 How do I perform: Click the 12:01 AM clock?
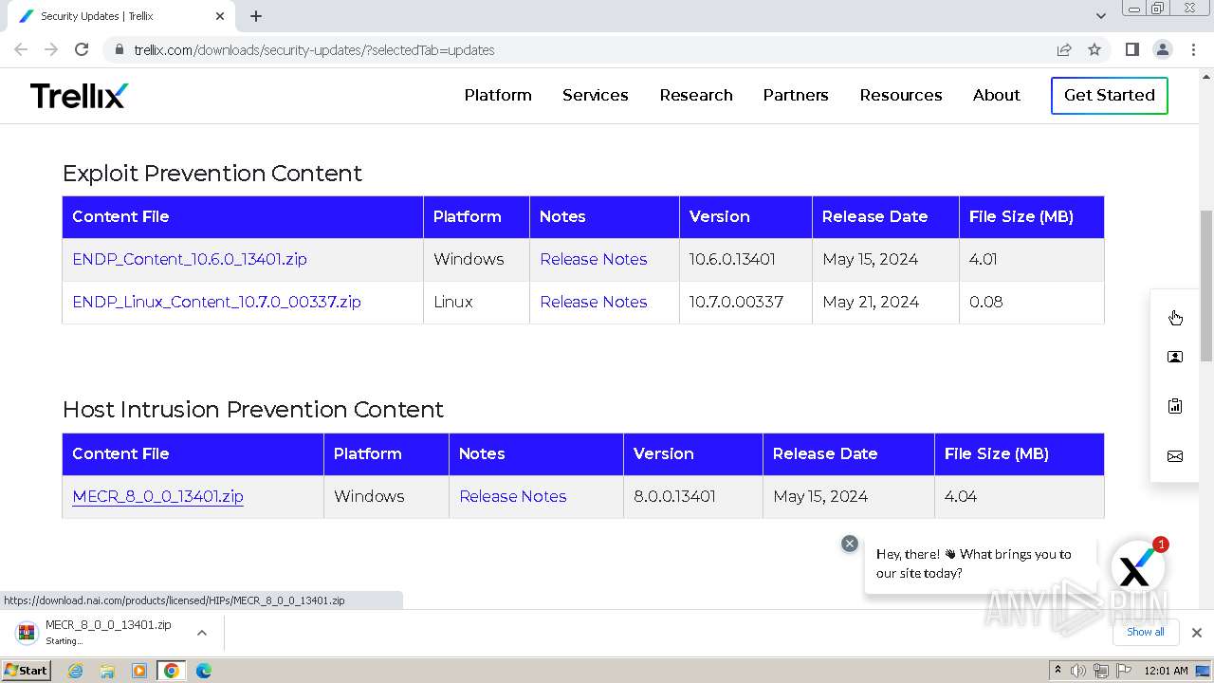coord(1166,671)
